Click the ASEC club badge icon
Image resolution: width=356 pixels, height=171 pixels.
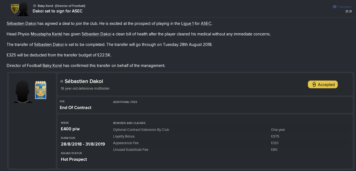14,9
